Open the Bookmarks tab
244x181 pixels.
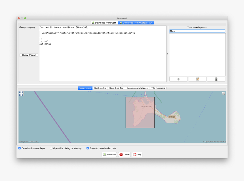click(100, 88)
